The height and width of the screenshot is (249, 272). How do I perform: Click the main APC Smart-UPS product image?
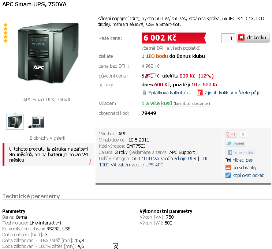tap(48, 53)
